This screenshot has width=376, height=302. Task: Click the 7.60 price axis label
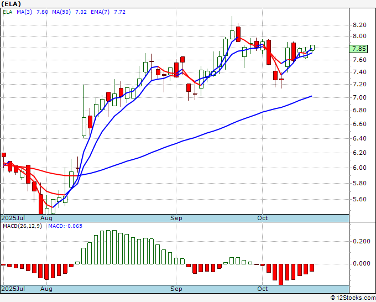pyautogui.click(x=359, y=60)
